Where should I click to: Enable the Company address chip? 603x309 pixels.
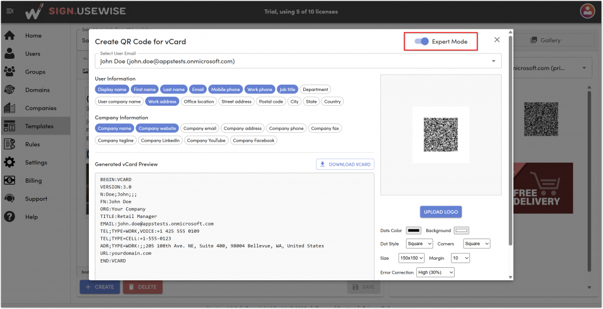[243, 128]
